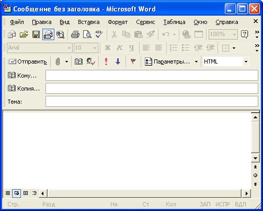Open the HTML message format dropdown
The width and height of the screenshot is (263, 211).
(246, 61)
